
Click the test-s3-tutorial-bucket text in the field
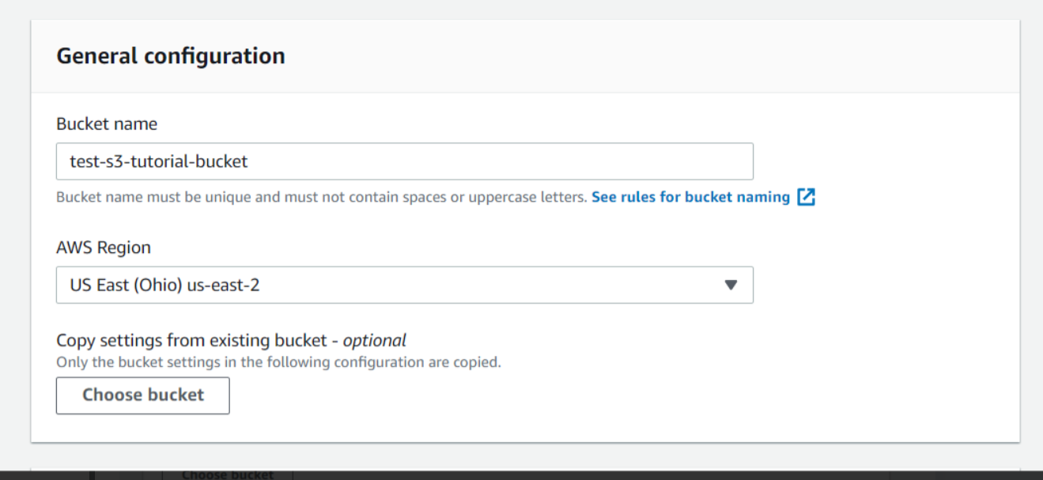[159, 161]
